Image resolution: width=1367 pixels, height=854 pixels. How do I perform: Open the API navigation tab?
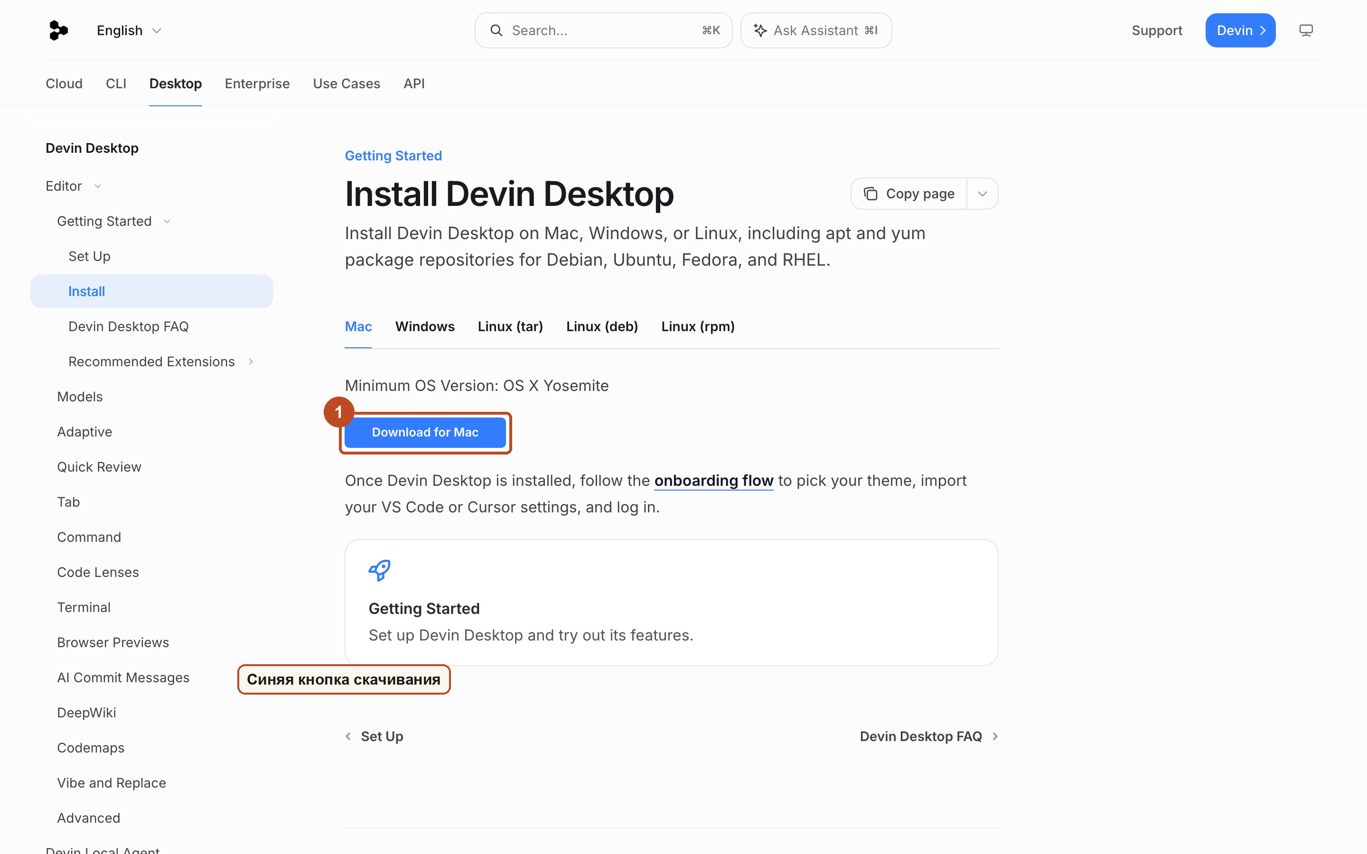point(414,84)
